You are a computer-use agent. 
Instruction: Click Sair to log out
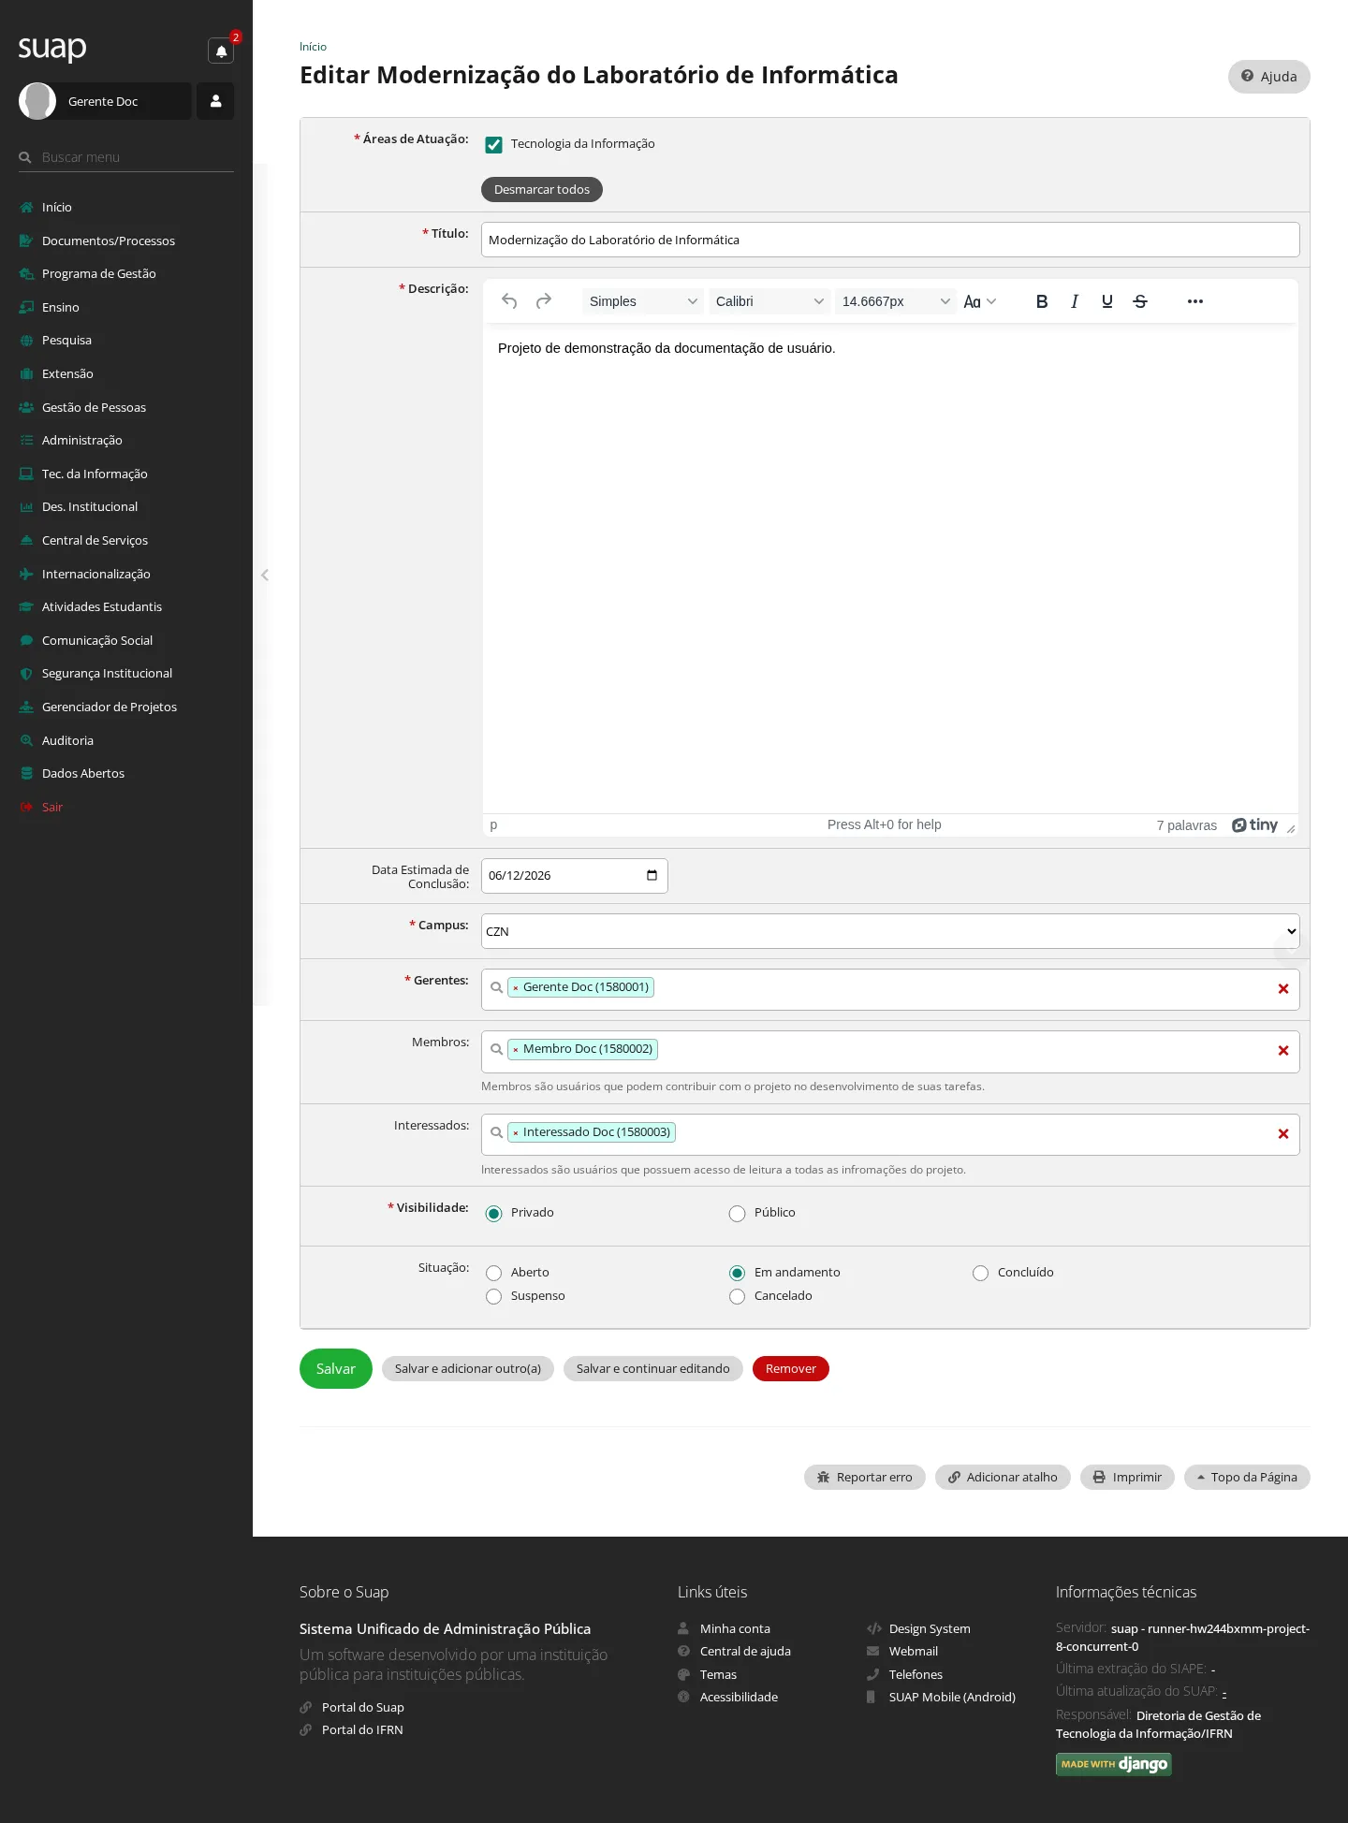tap(52, 807)
